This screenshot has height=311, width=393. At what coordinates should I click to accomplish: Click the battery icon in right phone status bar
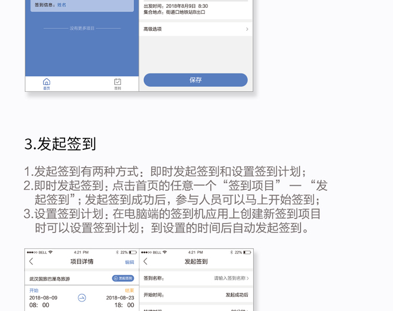(247, 252)
